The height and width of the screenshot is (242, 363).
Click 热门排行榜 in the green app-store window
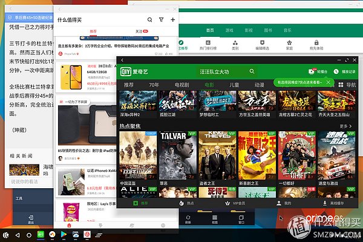208,45
